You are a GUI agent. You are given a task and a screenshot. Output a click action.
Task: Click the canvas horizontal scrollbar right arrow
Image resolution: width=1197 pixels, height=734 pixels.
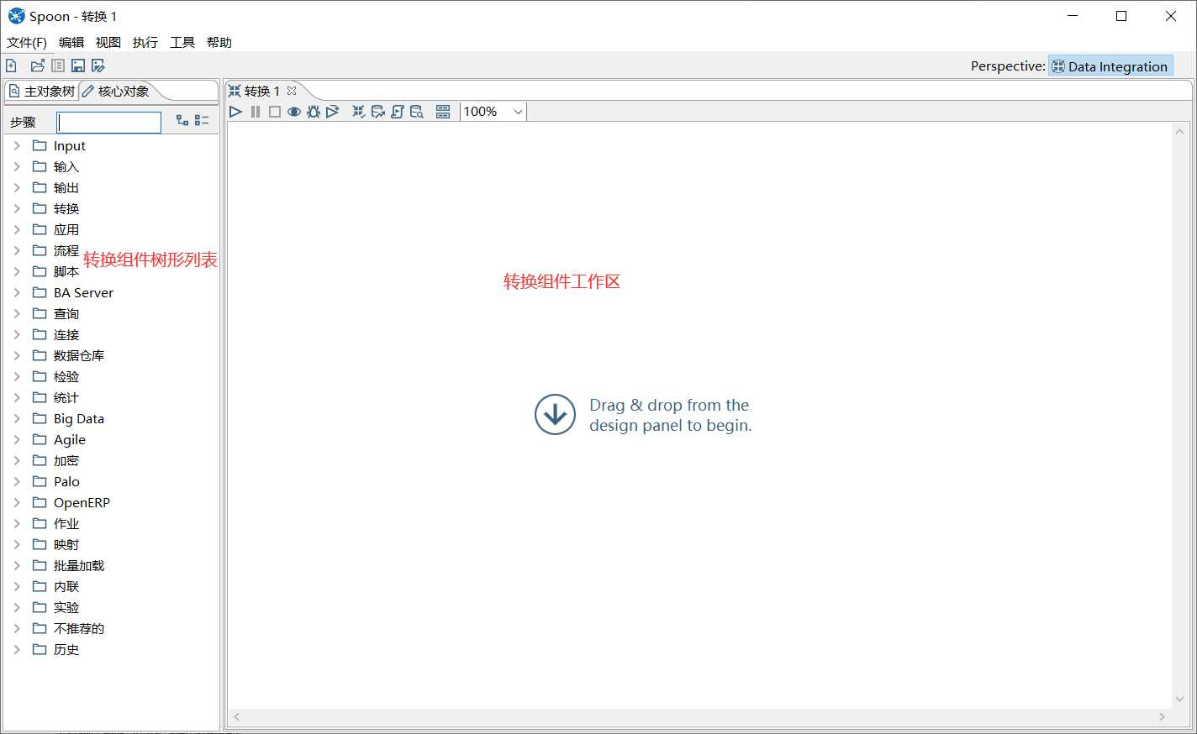[1163, 716]
